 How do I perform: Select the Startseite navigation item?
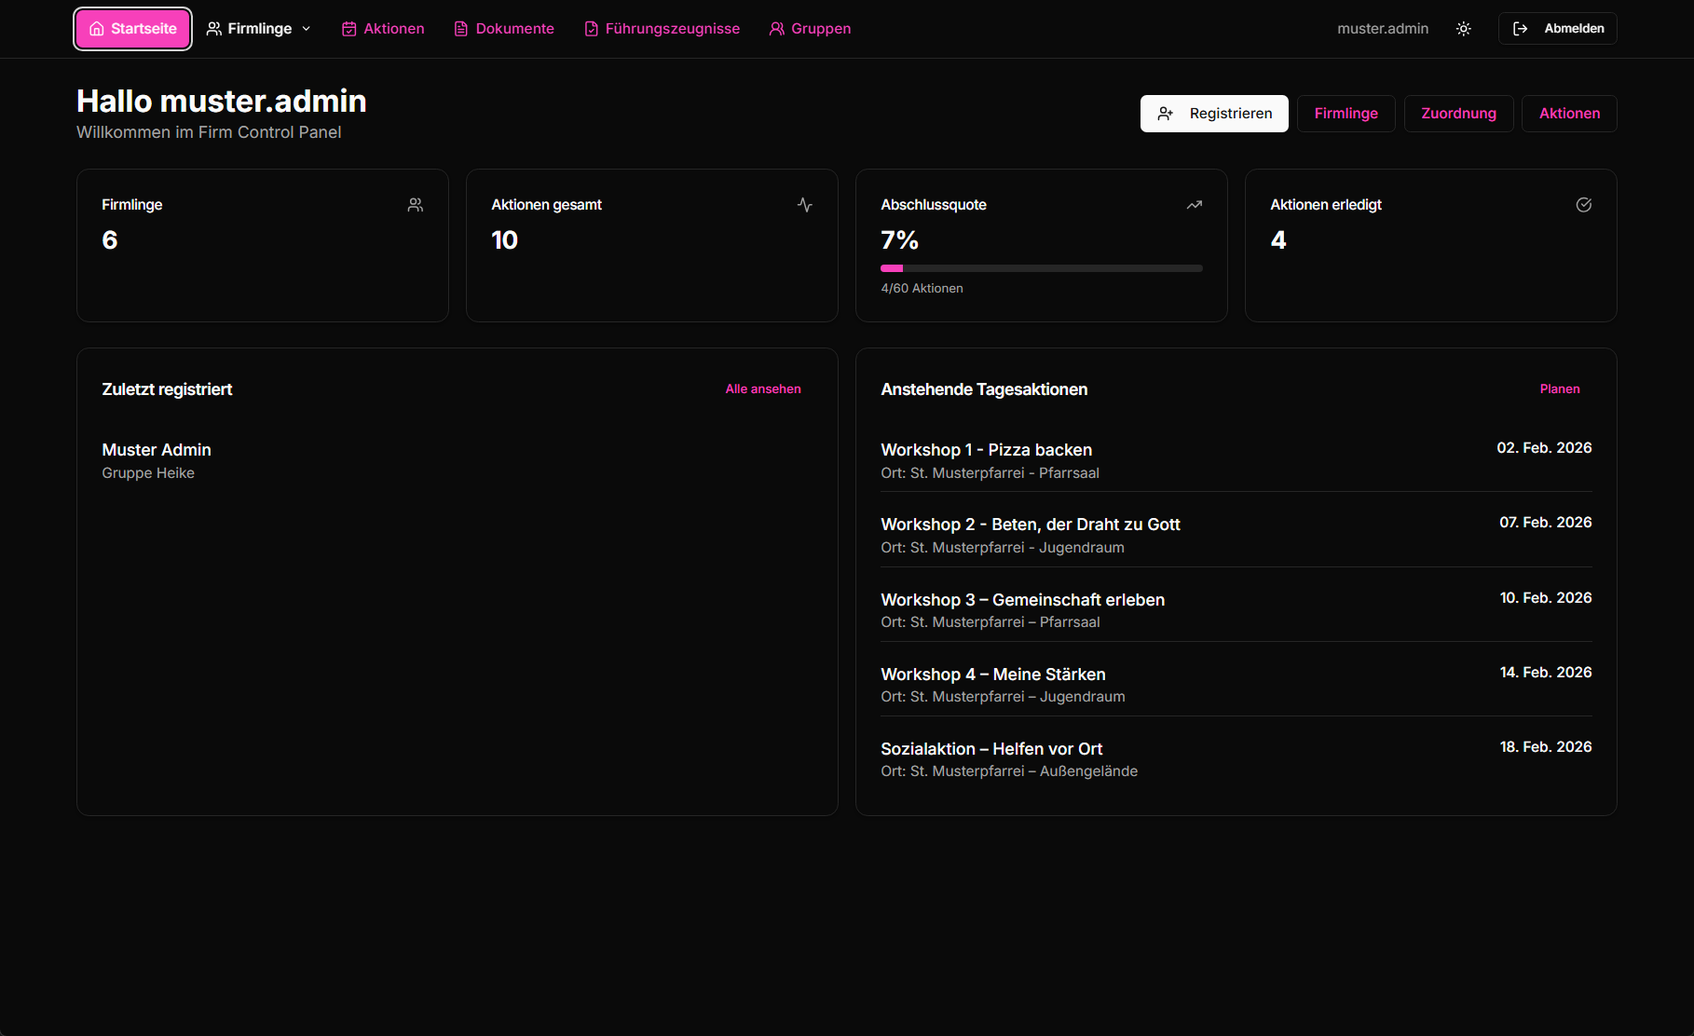point(132,28)
